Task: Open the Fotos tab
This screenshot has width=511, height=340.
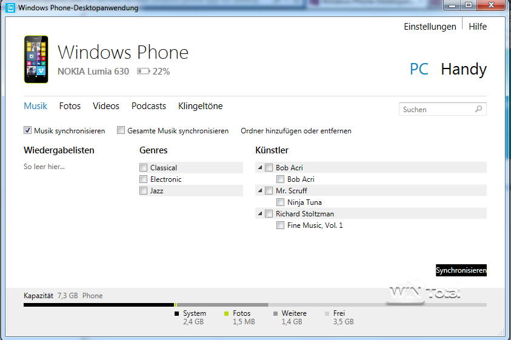Action: click(x=70, y=106)
